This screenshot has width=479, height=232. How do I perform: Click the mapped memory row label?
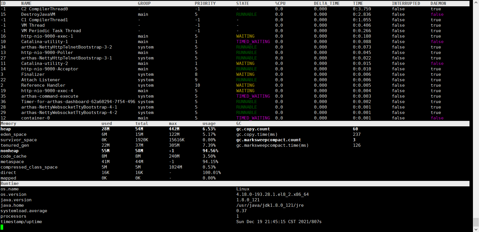[8, 178]
